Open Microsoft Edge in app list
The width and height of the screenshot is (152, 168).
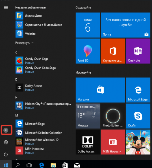(x=43, y=124)
